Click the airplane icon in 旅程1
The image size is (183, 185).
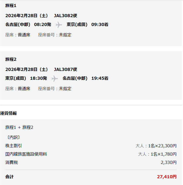pyautogui.click(x=59, y=25)
